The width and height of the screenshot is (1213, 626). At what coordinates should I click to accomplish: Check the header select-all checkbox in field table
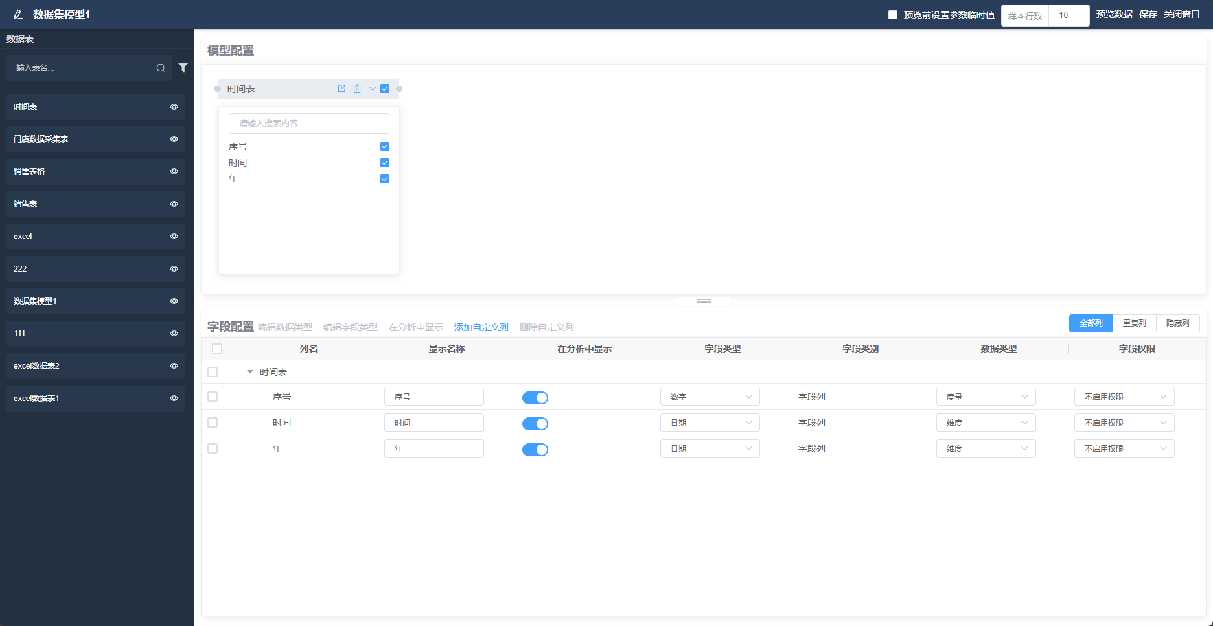(217, 349)
